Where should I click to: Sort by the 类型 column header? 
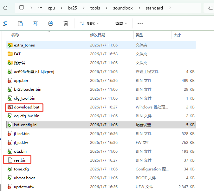[x=139, y=35]
